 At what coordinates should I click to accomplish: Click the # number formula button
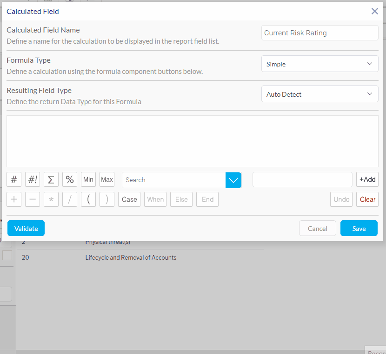click(14, 180)
